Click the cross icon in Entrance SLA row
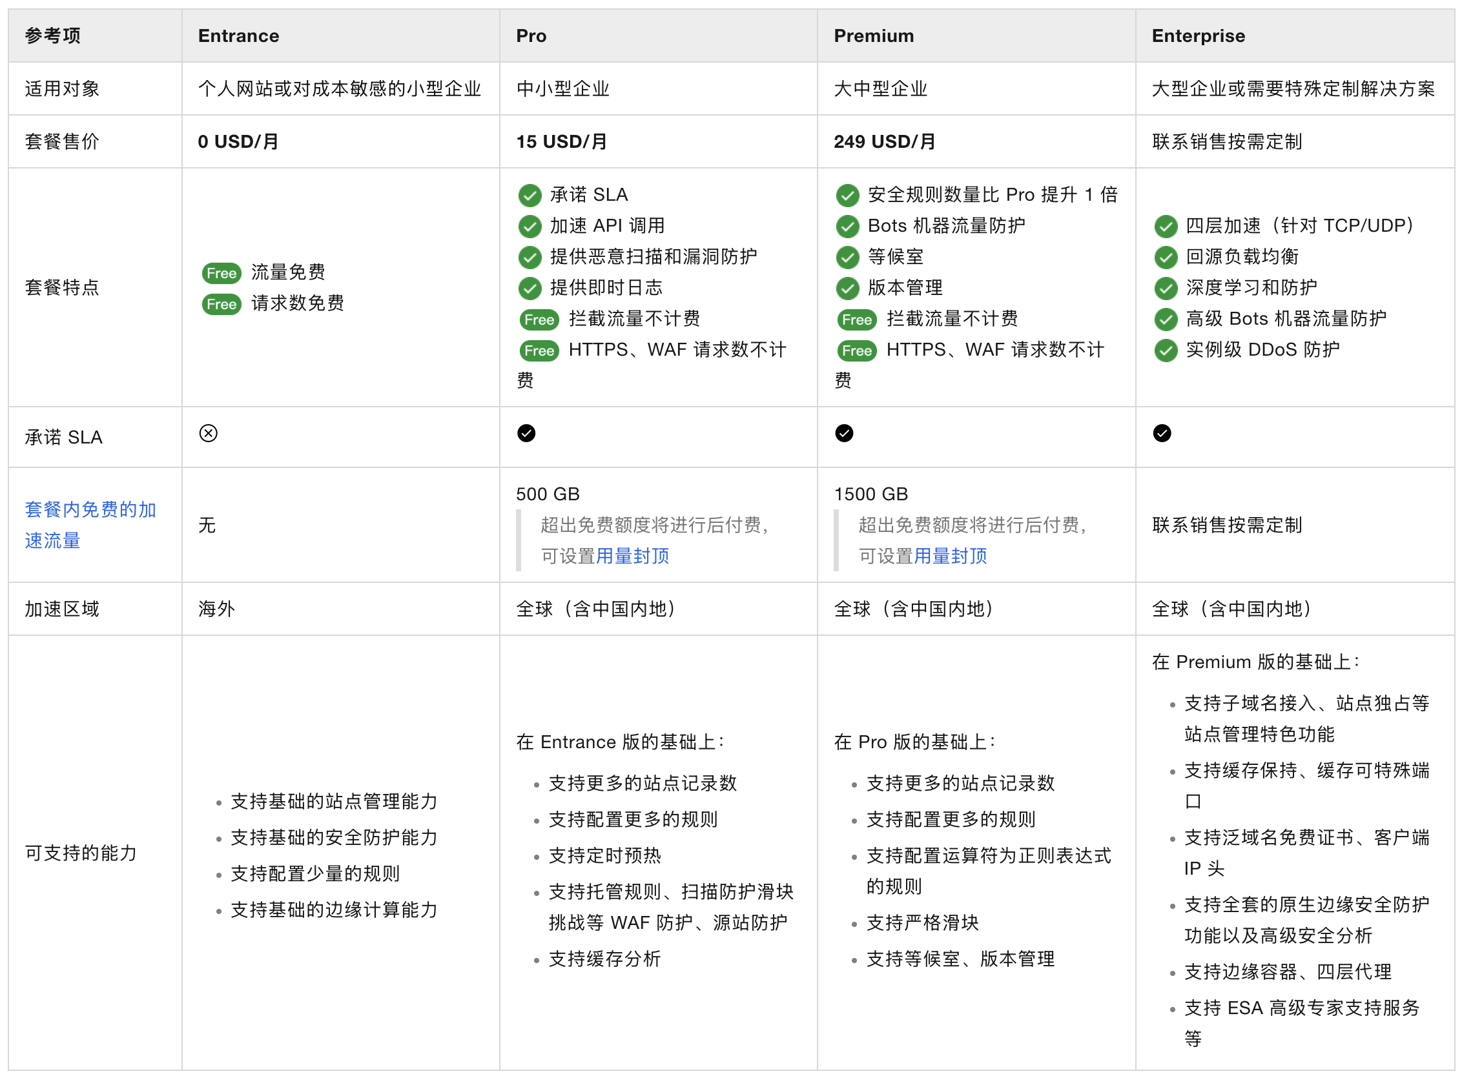Screen dimensions: 1462x1078 (209, 433)
